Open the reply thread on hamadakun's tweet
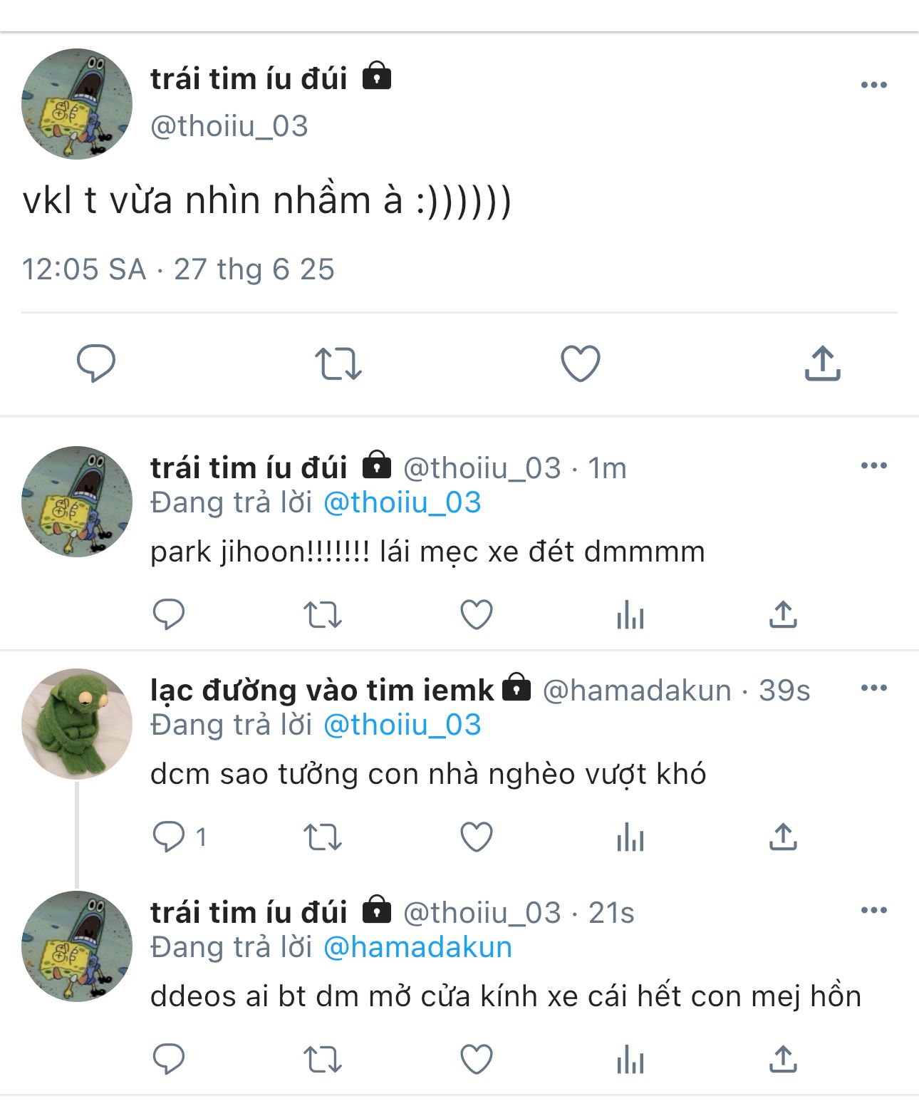 169,837
